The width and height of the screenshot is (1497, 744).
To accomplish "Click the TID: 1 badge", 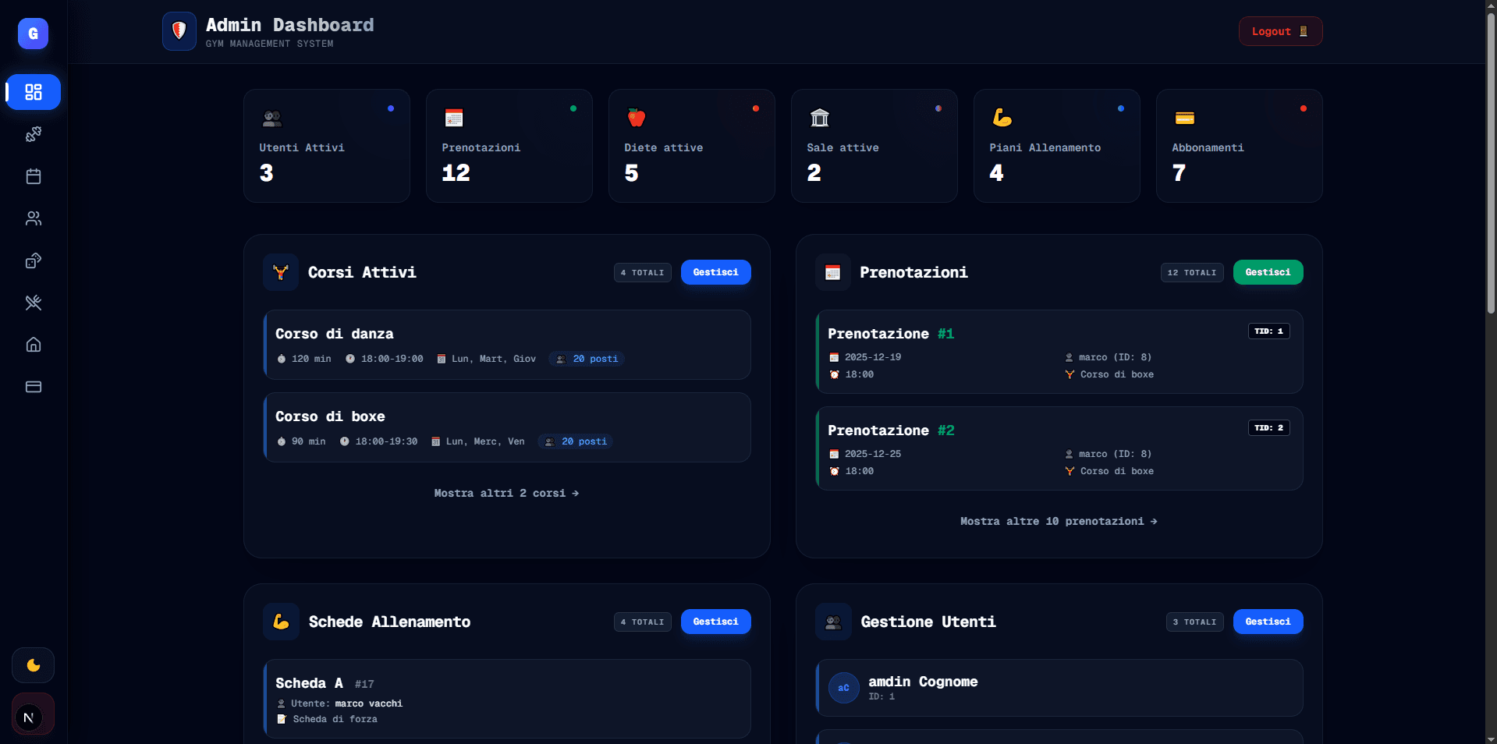I will tap(1269, 331).
